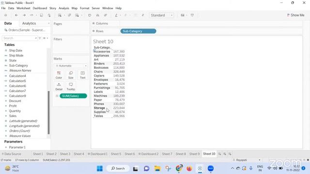Open the Tooltip mark card
Viewport: 310px width, 174px height.
[71, 87]
